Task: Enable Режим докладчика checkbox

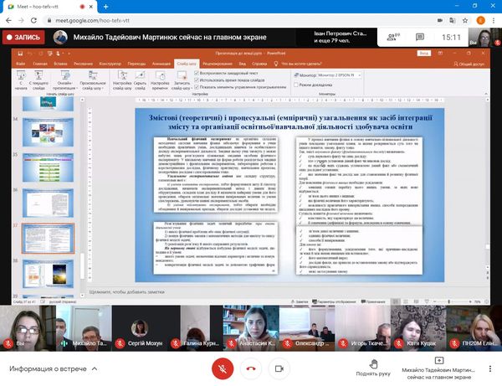Action: (x=299, y=85)
